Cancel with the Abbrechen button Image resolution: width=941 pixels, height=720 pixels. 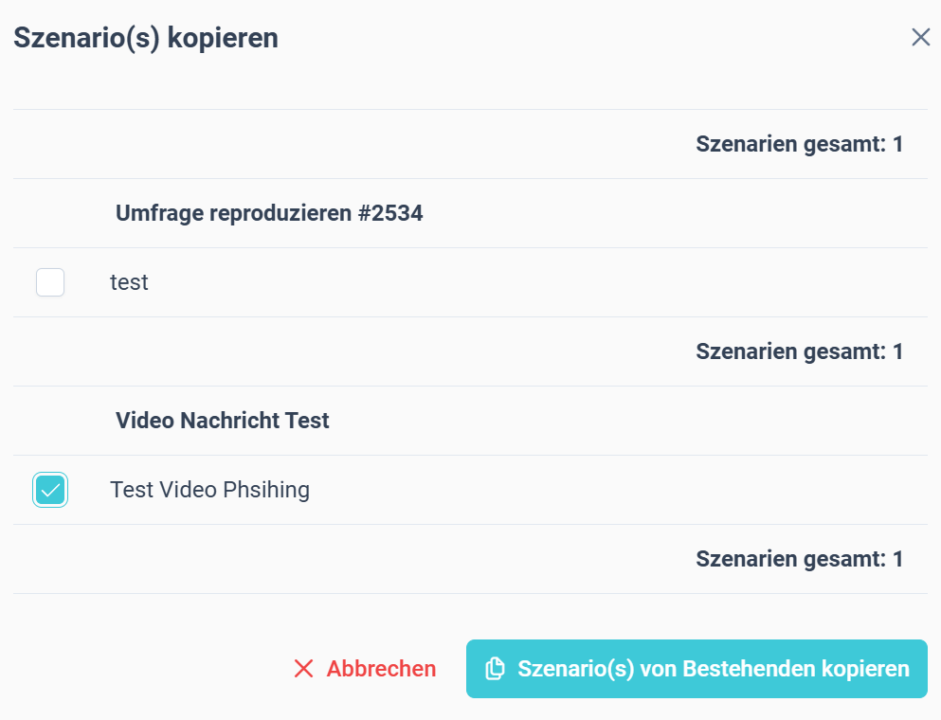point(365,669)
